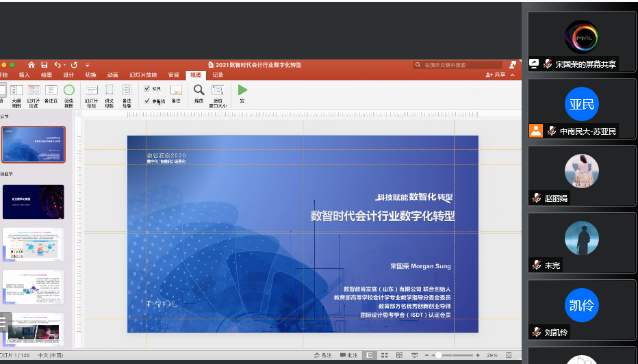Toggle the Ruler (标尺) checkbox
638x364 pixels.
tap(147, 88)
